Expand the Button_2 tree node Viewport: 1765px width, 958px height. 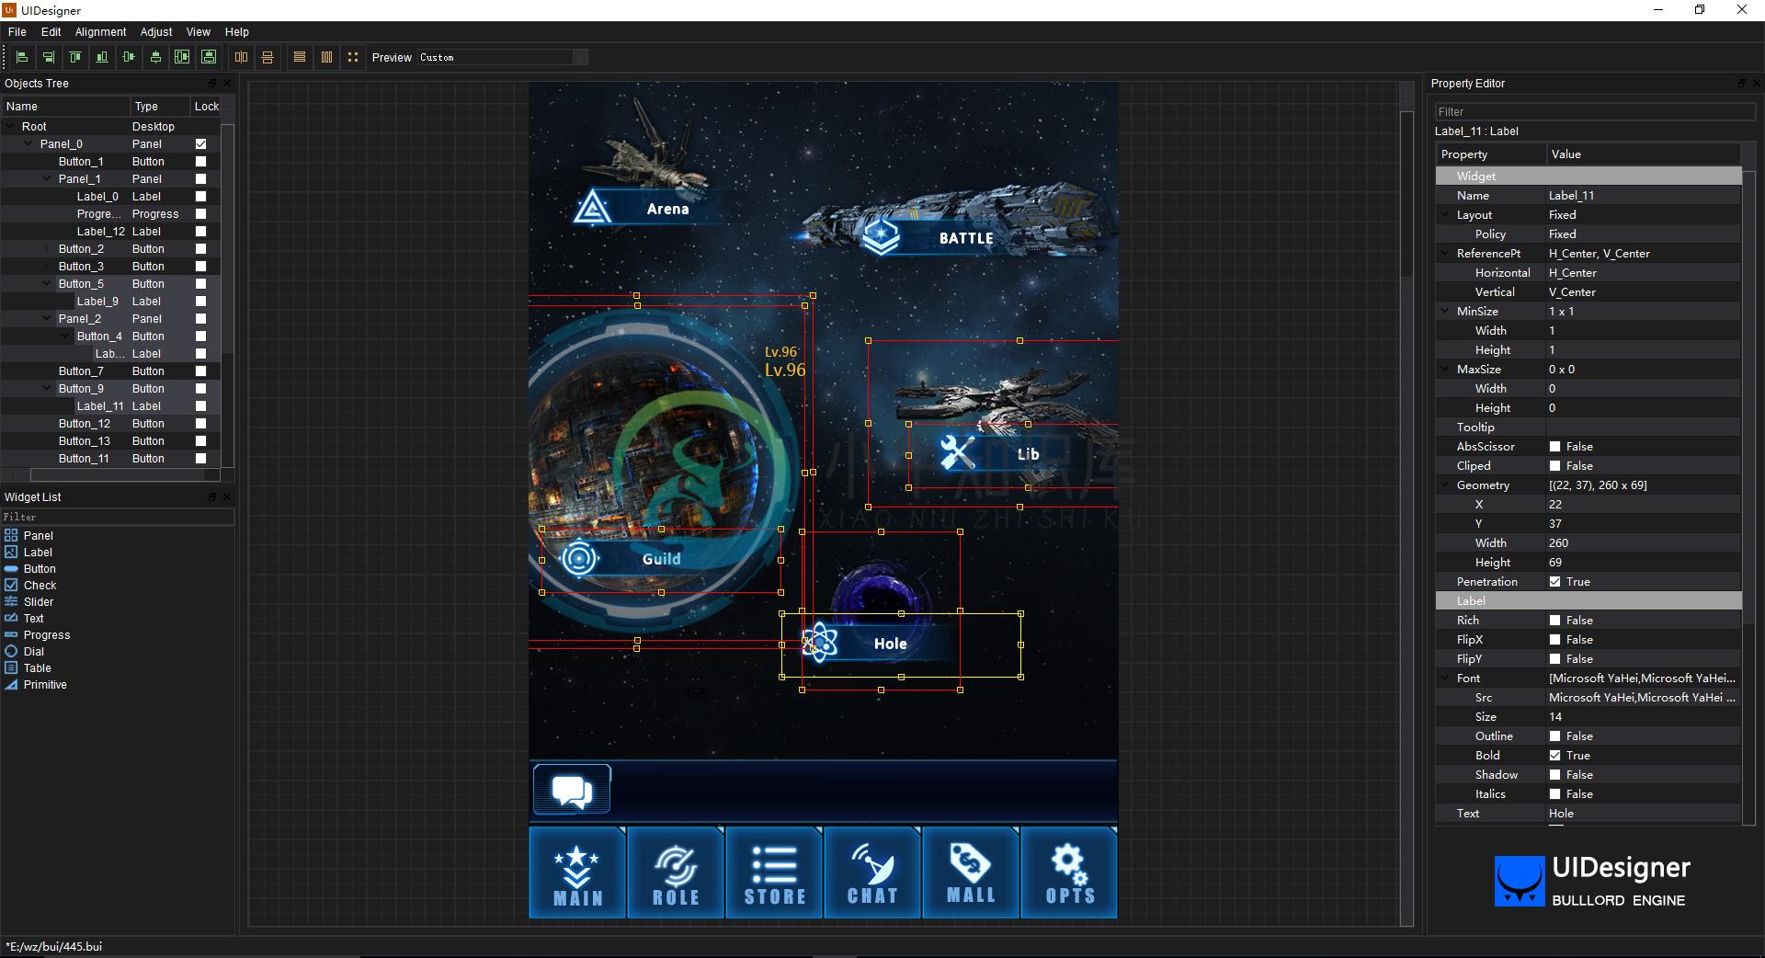tap(48, 248)
